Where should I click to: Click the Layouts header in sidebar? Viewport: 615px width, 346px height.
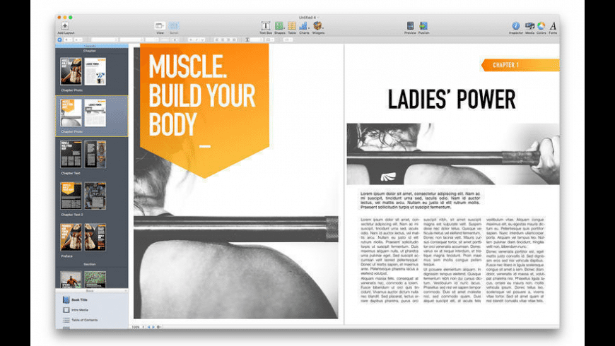[x=91, y=46]
